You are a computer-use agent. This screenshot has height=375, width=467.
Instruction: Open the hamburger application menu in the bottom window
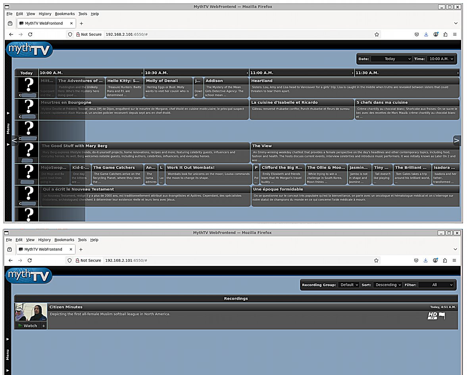click(x=454, y=260)
